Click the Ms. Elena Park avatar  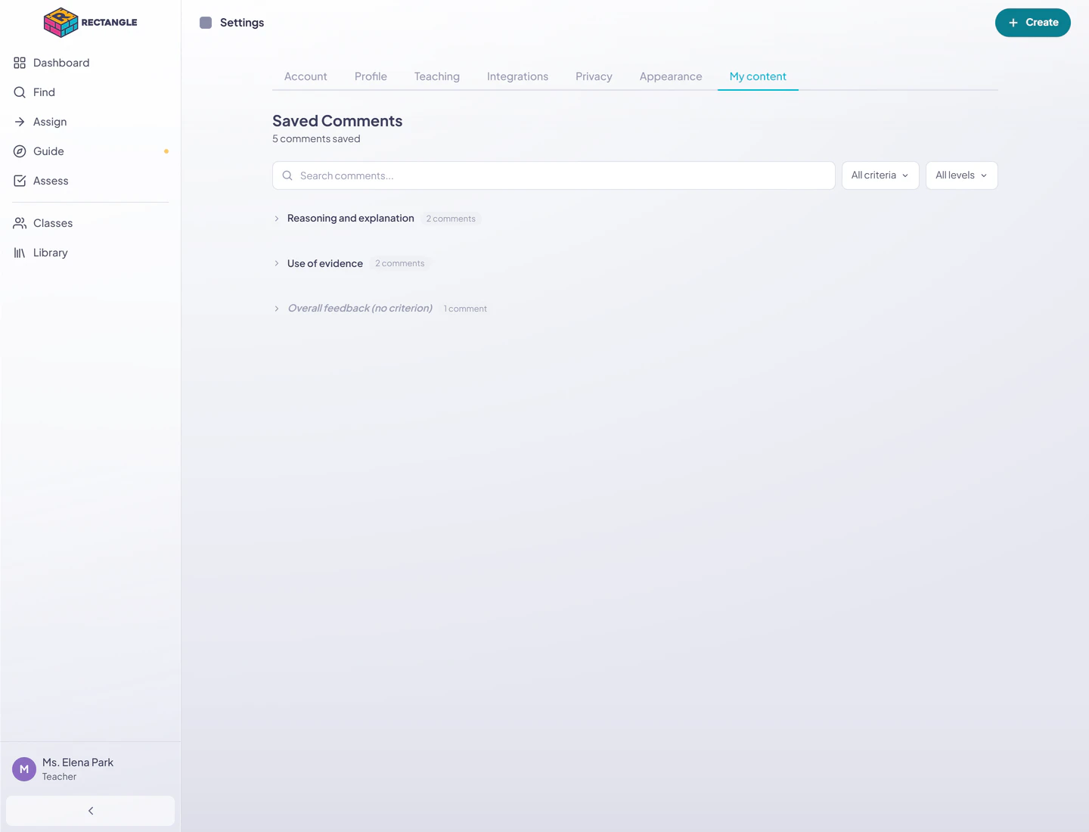tap(24, 769)
